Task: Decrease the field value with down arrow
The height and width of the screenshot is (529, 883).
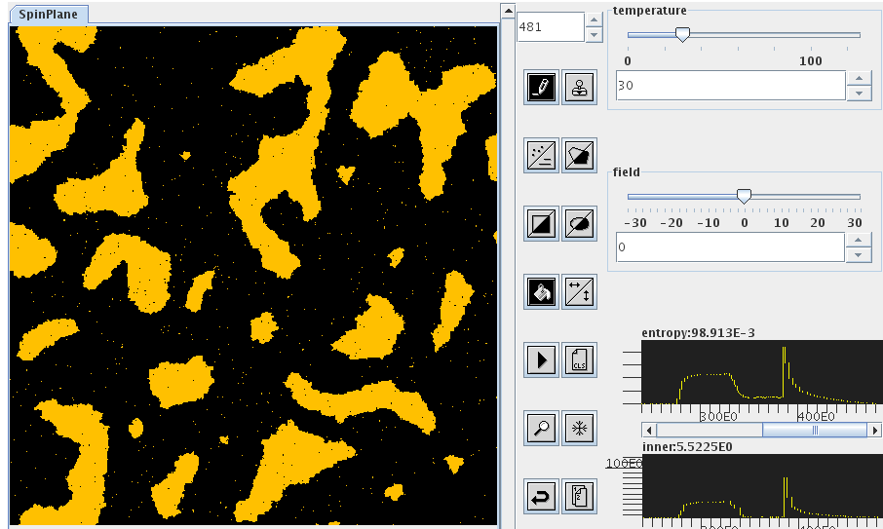Action: point(858,254)
